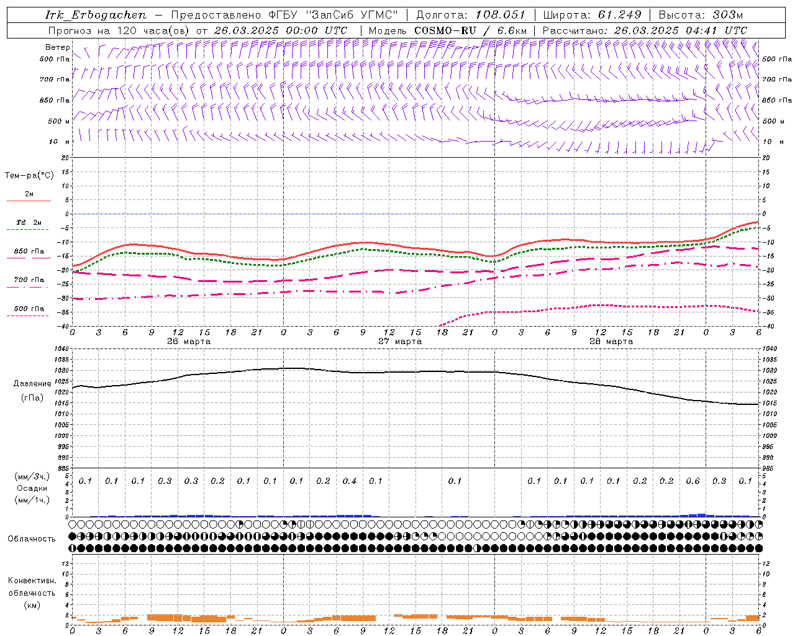This screenshot has width=795, height=636.
Task: Click the 27 марта date label
Action: pos(400,342)
